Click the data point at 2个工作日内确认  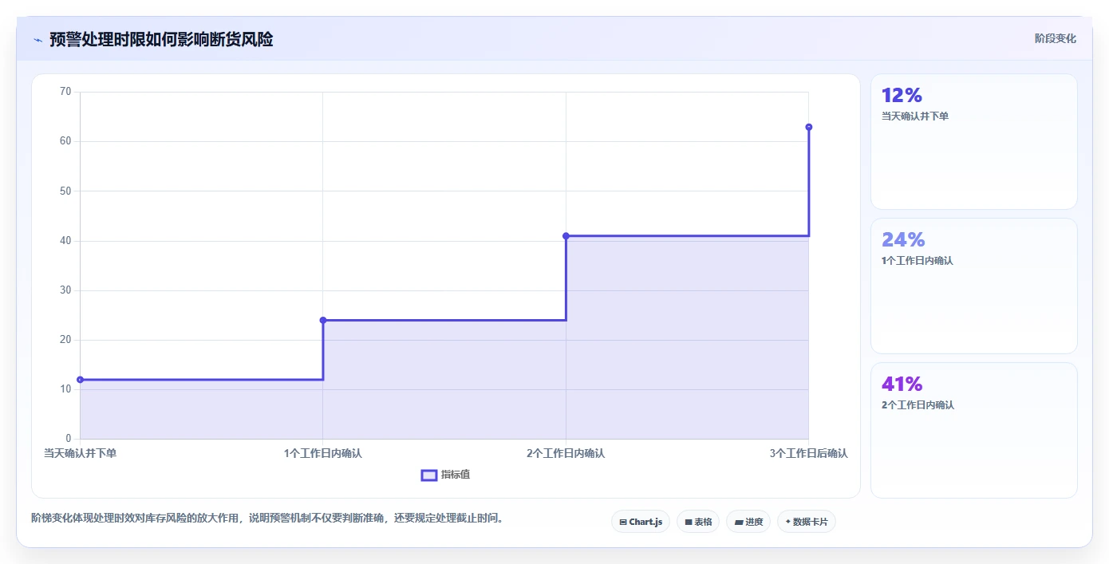(566, 236)
